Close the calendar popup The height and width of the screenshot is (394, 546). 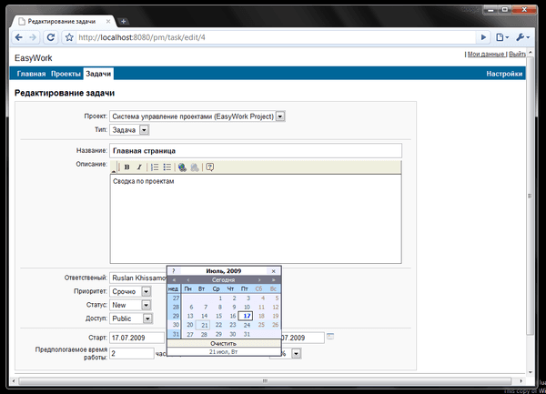point(274,271)
